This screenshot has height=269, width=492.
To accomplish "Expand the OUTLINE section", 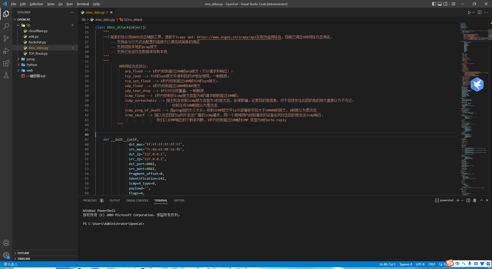I will coord(45,253).
